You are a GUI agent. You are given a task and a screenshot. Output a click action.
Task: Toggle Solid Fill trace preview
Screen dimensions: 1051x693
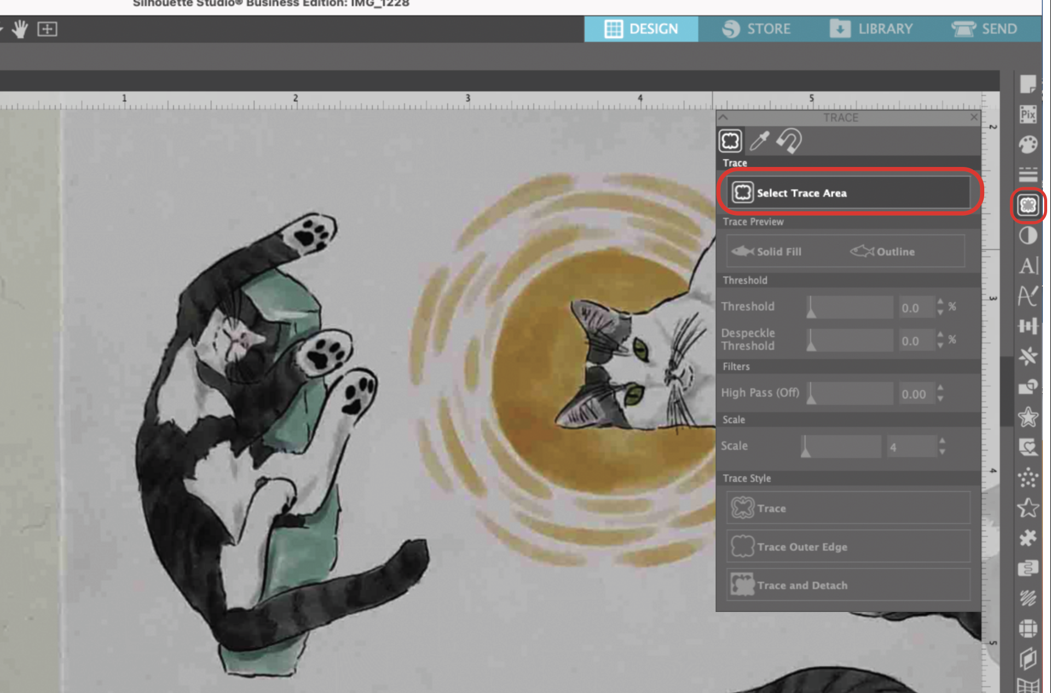click(x=767, y=252)
